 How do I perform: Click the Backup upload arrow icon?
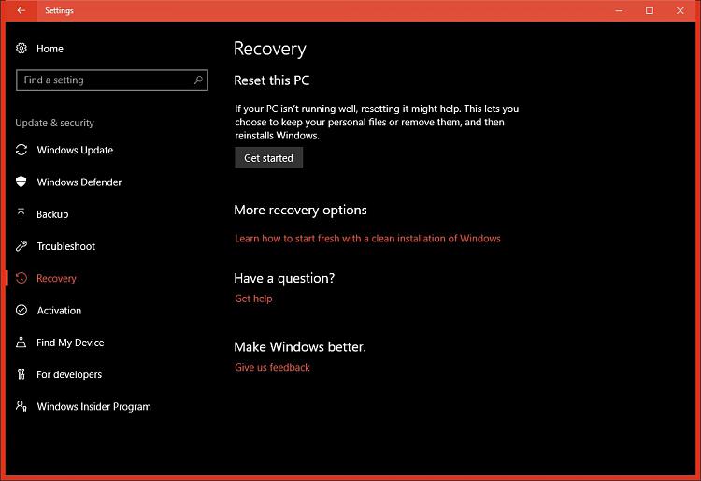coord(21,214)
